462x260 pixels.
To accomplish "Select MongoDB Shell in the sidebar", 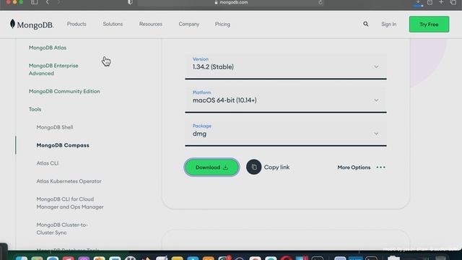I will coord(55,127).
